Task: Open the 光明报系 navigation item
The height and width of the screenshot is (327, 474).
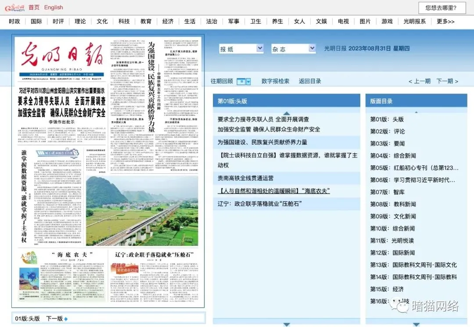Action: [414, 22]
